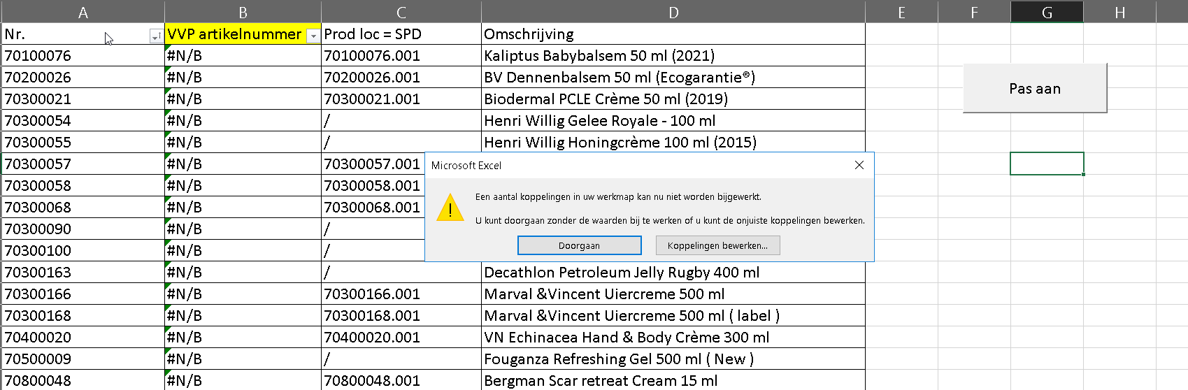Select column G header

pyautogui.click(x=1047, y=12)
